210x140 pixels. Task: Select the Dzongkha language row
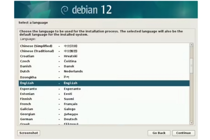[104, 77]
